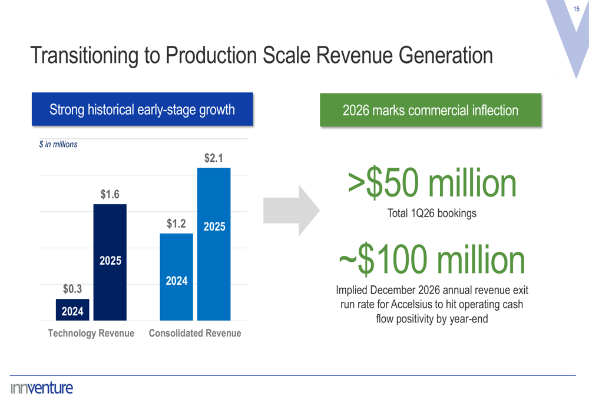The image size is (589, 403).
Task: Click the 'Total 1Q26 bookings' caption
Action: [432, 213]
